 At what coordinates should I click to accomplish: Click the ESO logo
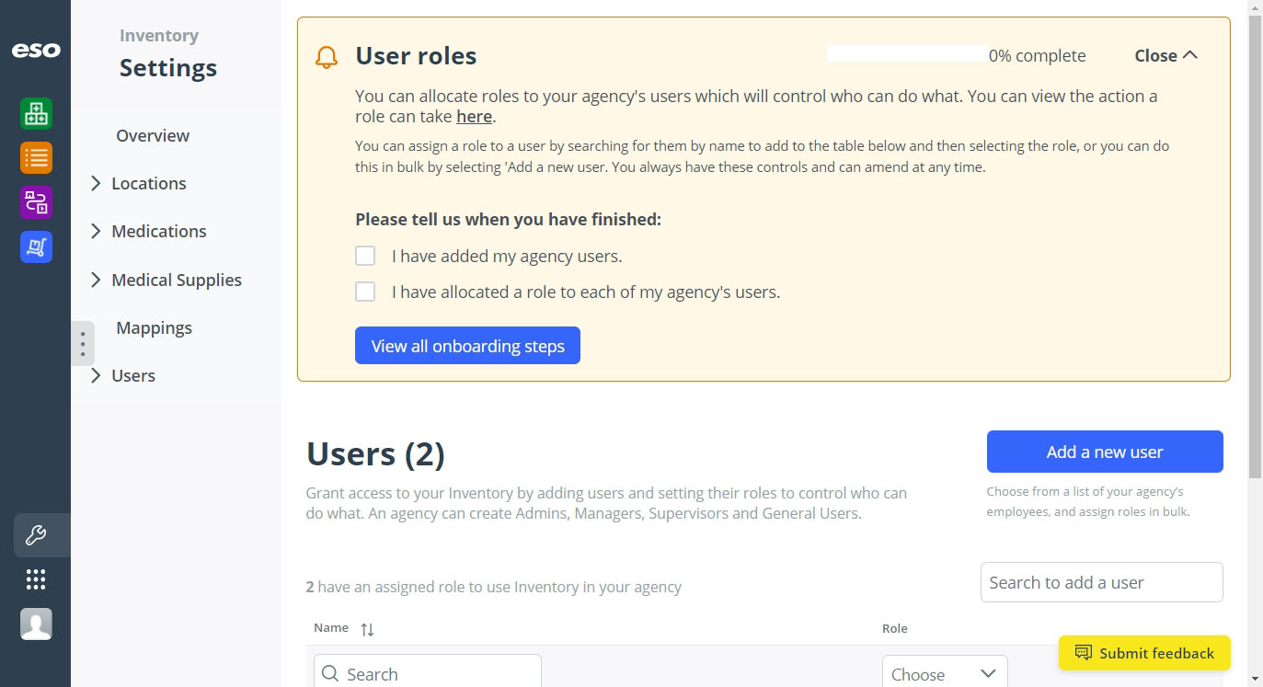(x=36, y=50)
